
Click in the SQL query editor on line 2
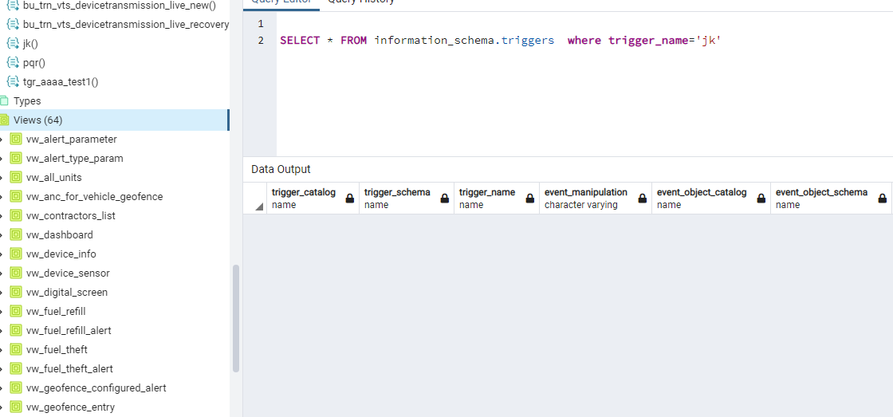[585, 41]
